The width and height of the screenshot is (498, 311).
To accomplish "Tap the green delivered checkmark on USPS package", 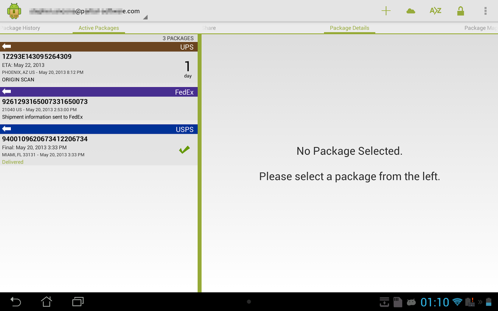I will 184,150.
